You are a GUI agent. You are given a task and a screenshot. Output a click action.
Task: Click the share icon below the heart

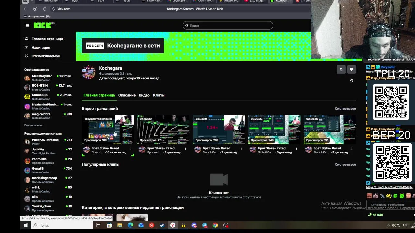pyautogui.click(x=351, y=80)
